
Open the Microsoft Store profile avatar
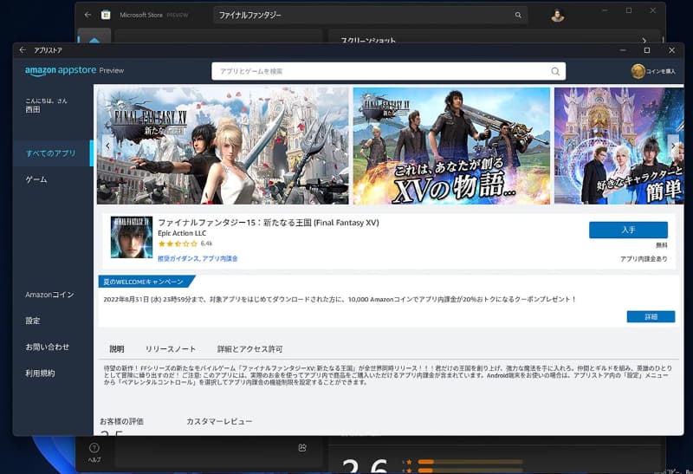coord(558,16)
